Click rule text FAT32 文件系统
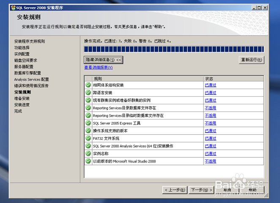This screenshot has height=203, width=280. [106, 138]
